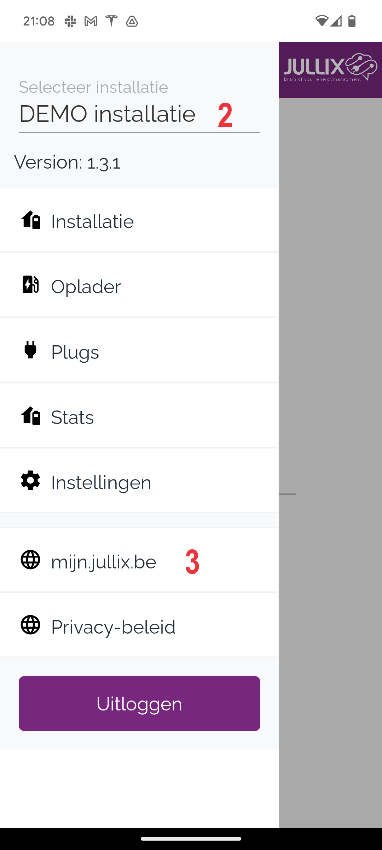382x850 pixels.
Task: Tap the Installatie house icon
Action: [31, 220]
